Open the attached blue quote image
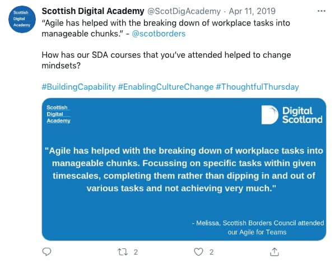Screen dimensions: 335x263 [x=184, y=169]
